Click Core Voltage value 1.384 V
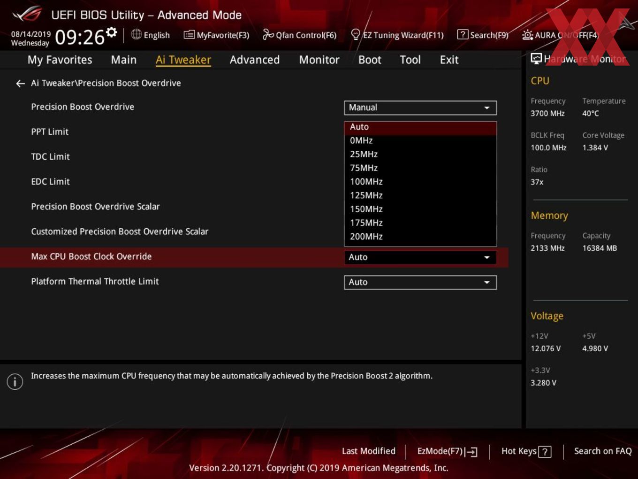Screen dimensions: 638x479 pyautogui.click(x=595, y=147)
